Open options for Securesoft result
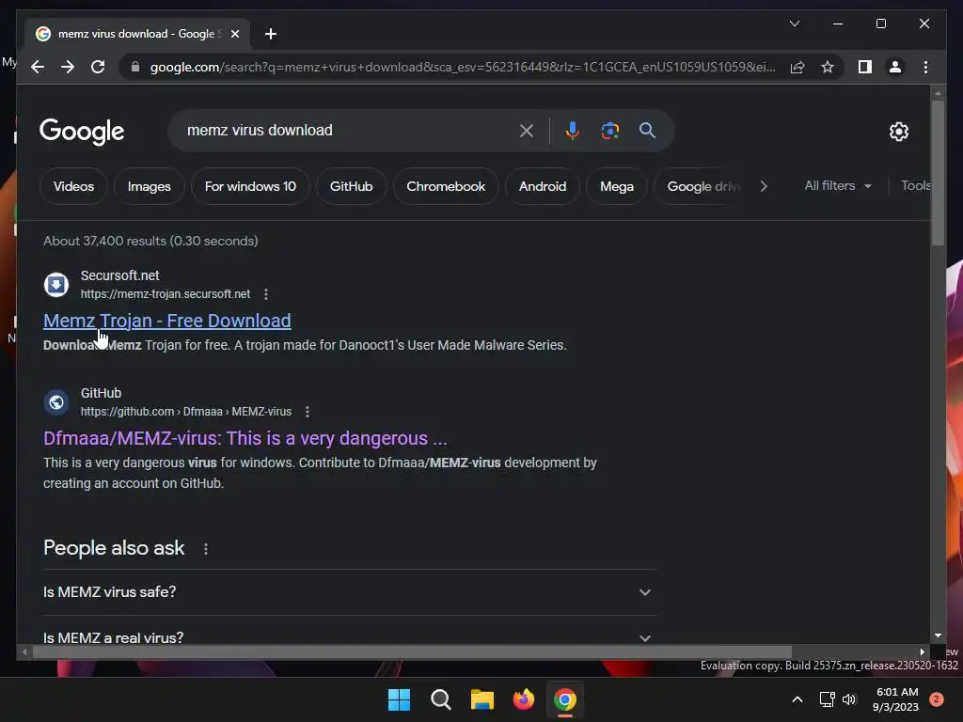This screenshot has height=722, width=963. [266, 294]
